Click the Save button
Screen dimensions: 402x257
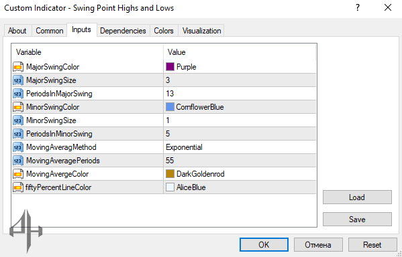(357, 219)
